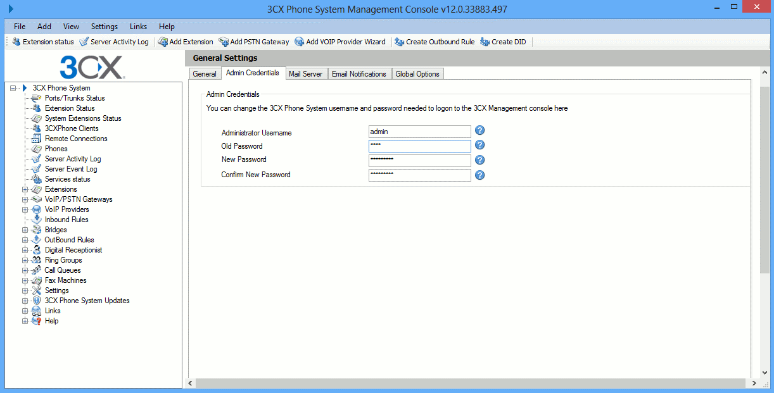Open the View menu
Image resolution: width=774 pixels, height=393 pixels.
[x=71, y=27]
